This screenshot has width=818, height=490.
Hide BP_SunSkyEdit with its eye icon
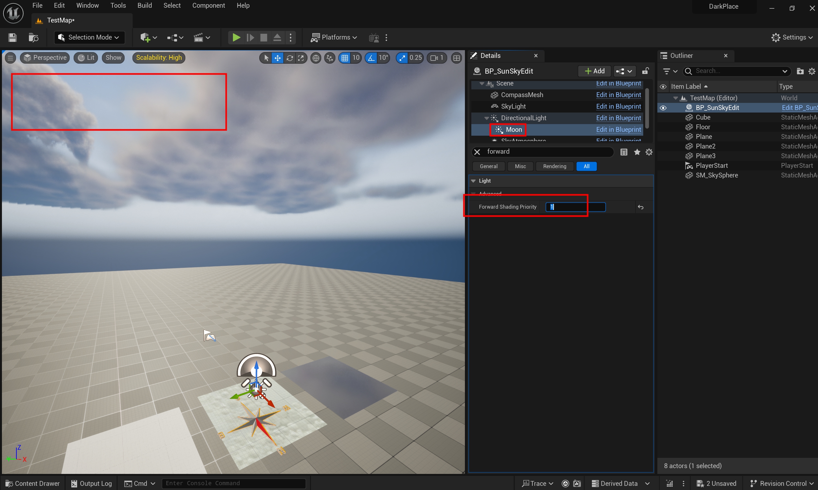(x=663, y=108)
